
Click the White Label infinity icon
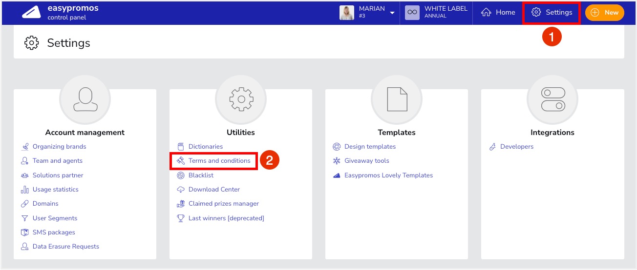412,13
